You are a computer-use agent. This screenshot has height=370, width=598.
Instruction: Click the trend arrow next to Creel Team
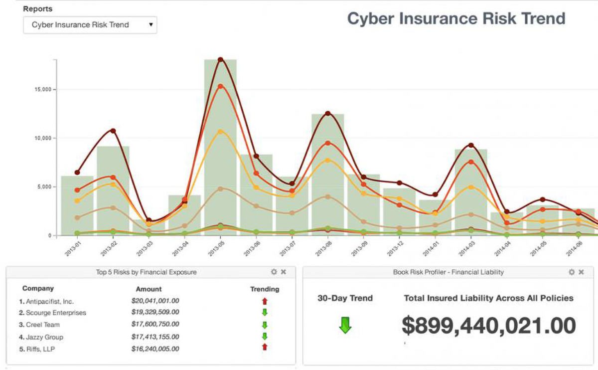tap(265, 324)
